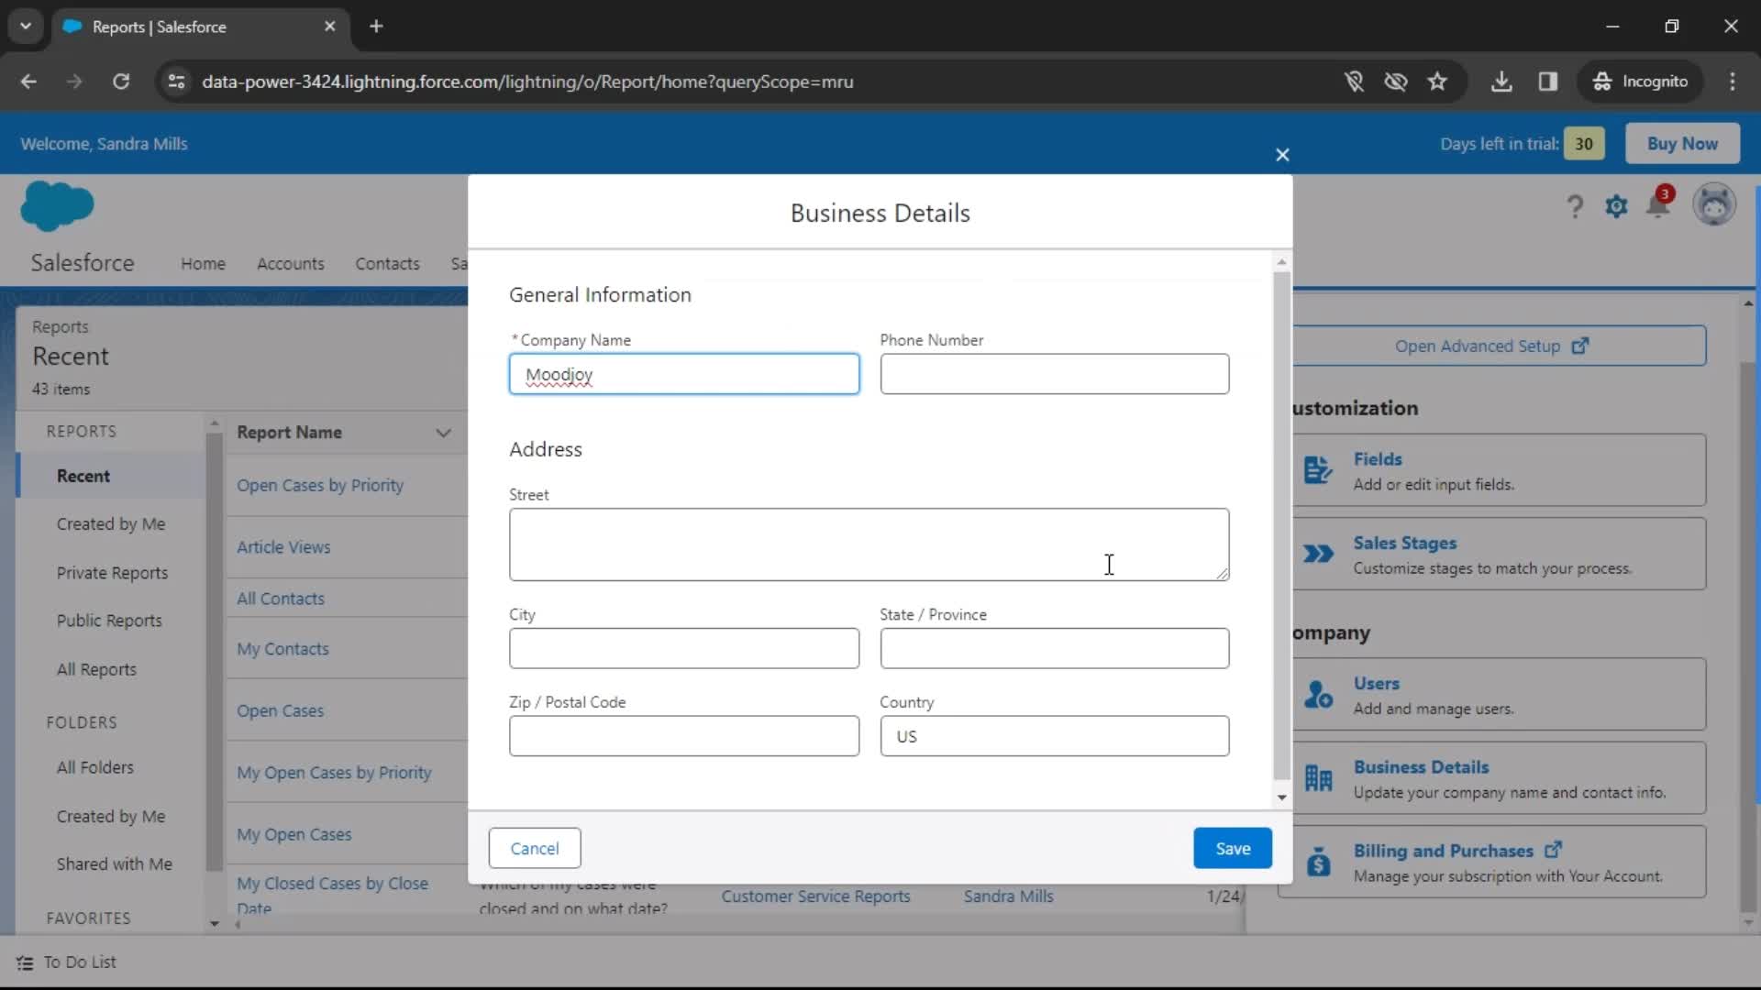Click the modal scrollbar down arrow
The image size is (1761, 990).
click(x=1281, y=797)
